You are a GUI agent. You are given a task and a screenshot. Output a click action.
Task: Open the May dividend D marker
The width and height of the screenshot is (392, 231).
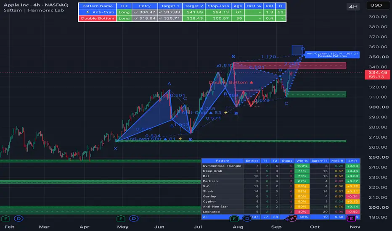tap(134, 219)
